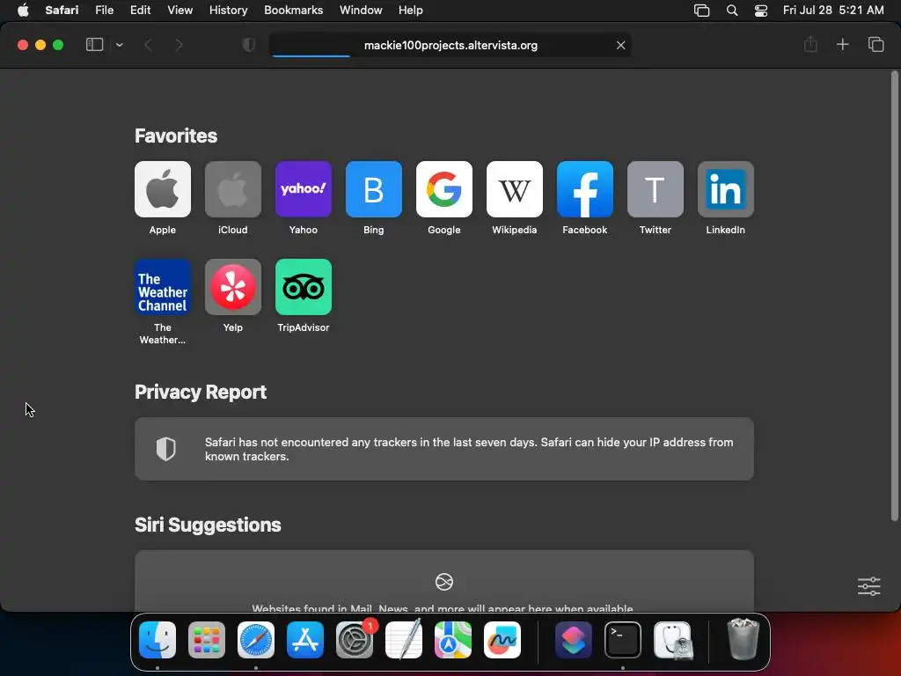Open System Settings from the Dock
This screenshot has width=901, height=676.
(x=355, y=640)
